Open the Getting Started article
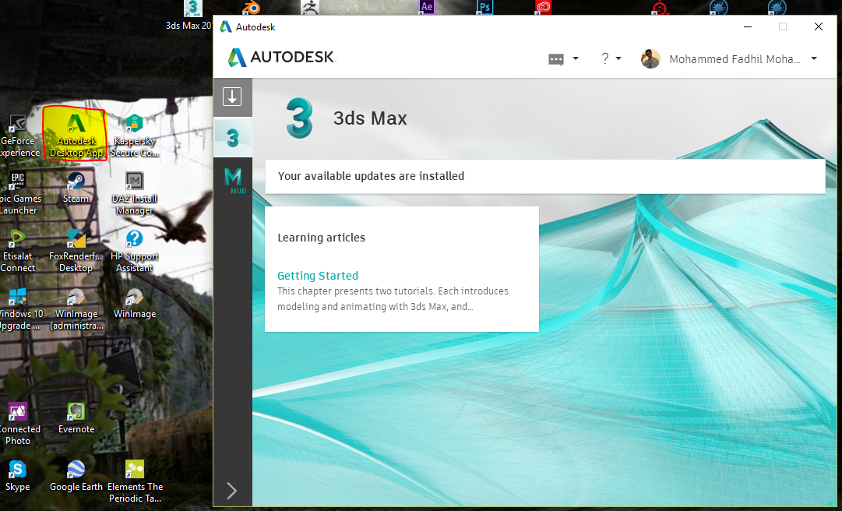The image size is (842, 511). 318,276
